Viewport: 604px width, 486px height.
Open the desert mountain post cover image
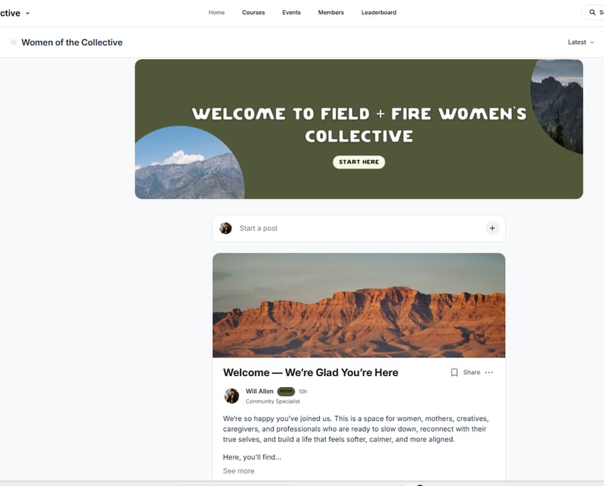[359, 305]
